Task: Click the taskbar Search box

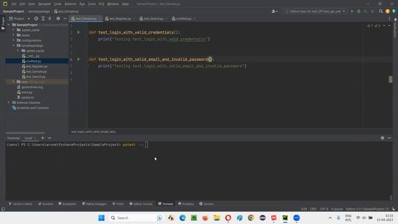Action: point(136,218)
